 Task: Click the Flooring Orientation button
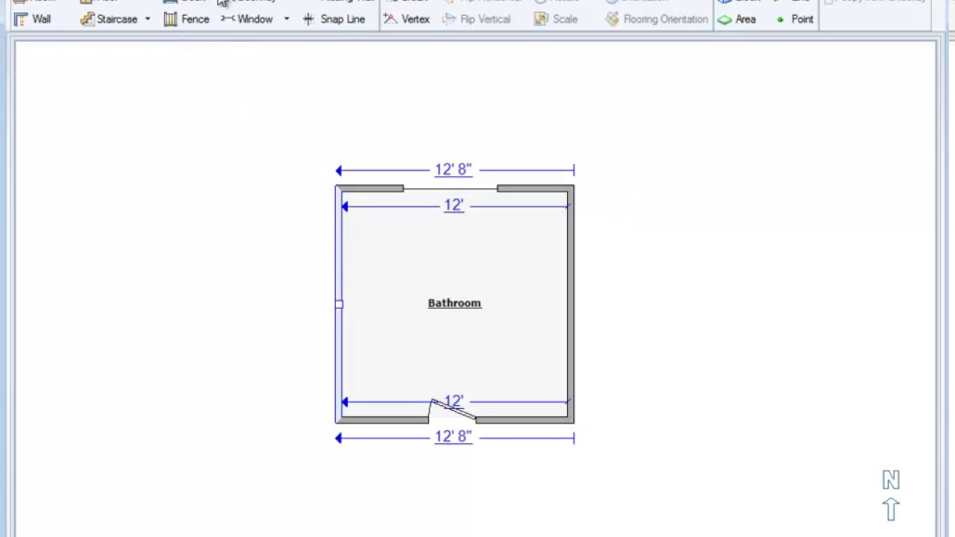tap(656, 19)
